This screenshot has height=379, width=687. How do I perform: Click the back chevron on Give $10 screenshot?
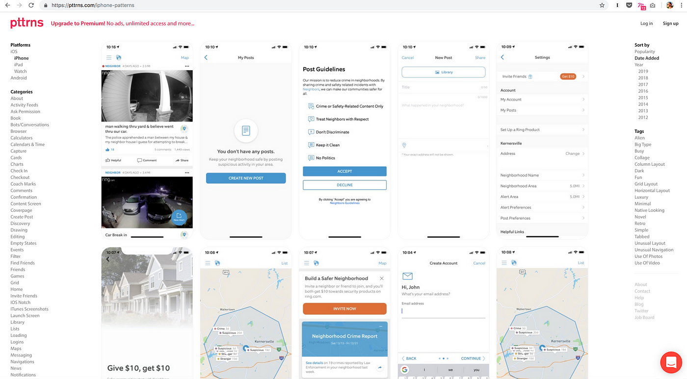click(x=107, y=259)
